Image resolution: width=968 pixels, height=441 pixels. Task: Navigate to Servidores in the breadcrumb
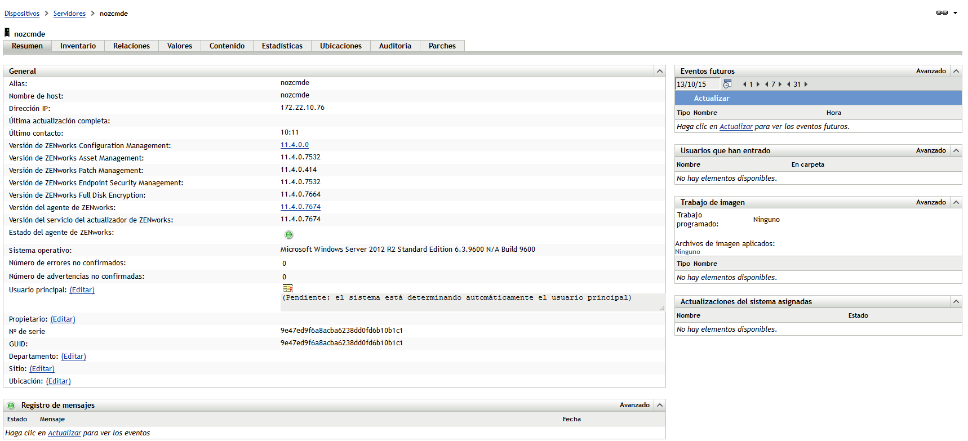pos(69,14)
